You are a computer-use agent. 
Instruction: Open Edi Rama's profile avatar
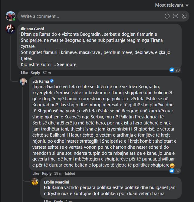pos(23,82)
